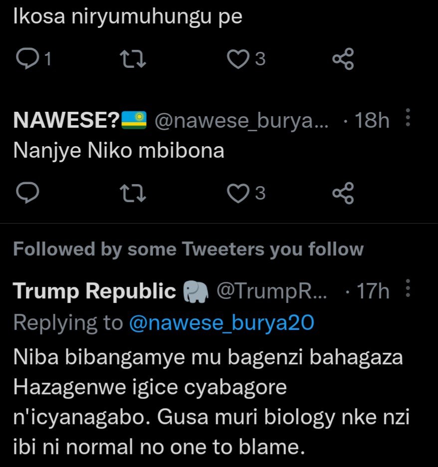
Task: Share the "Nanjye Niko mbibona" tweet
Action: tap(343, 193)
